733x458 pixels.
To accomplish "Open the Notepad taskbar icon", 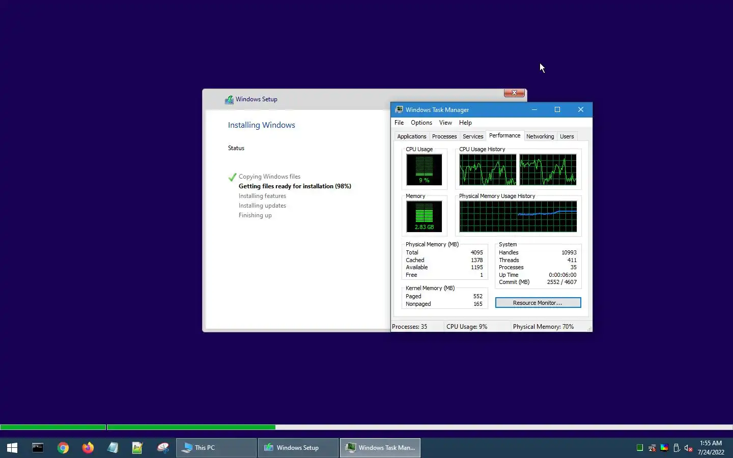I will point(113,448).
